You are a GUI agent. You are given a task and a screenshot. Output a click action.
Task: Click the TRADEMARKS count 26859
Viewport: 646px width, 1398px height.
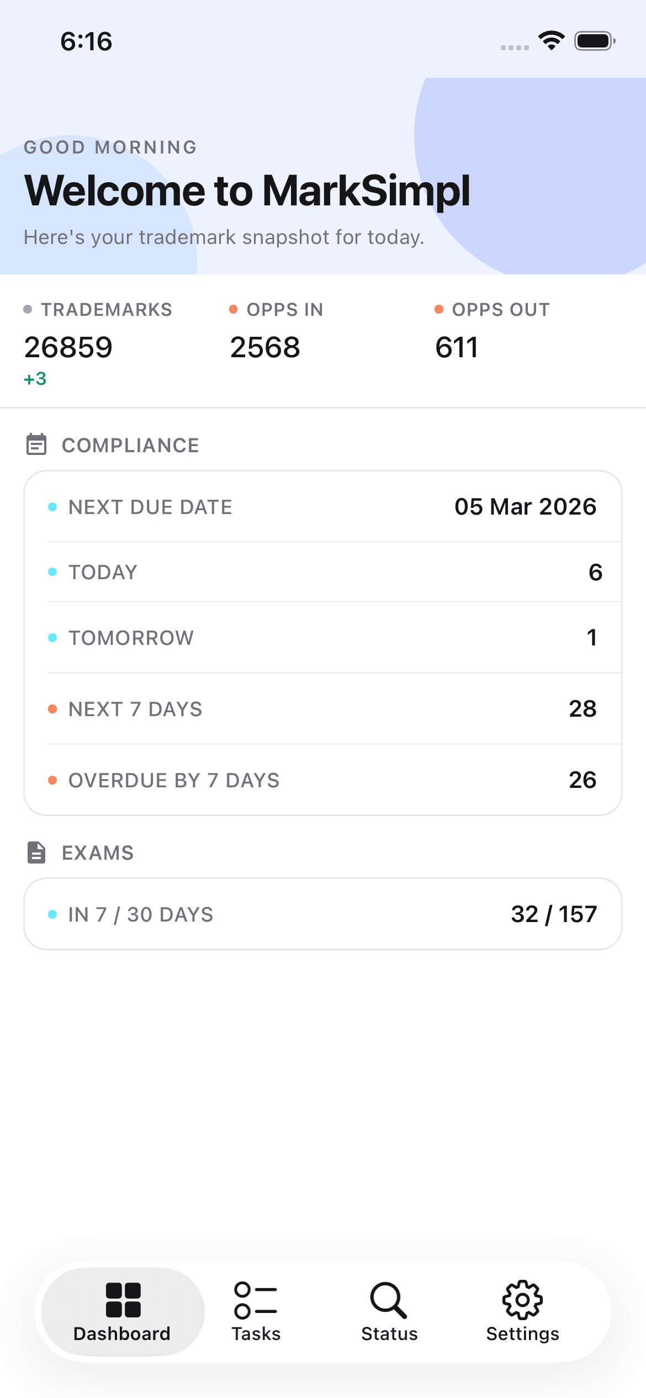[x=68, y=347]
